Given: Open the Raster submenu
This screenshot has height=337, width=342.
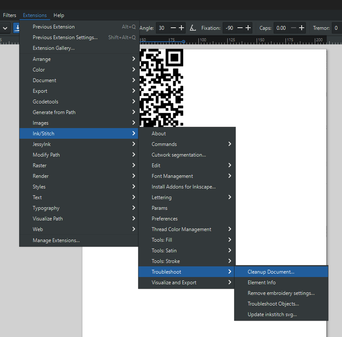Looking at the screenshot, I should click(79, 166).
